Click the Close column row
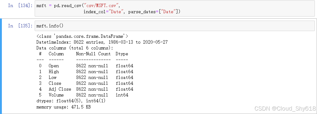This screenshot has width=317, height=114. coord(86,83)
